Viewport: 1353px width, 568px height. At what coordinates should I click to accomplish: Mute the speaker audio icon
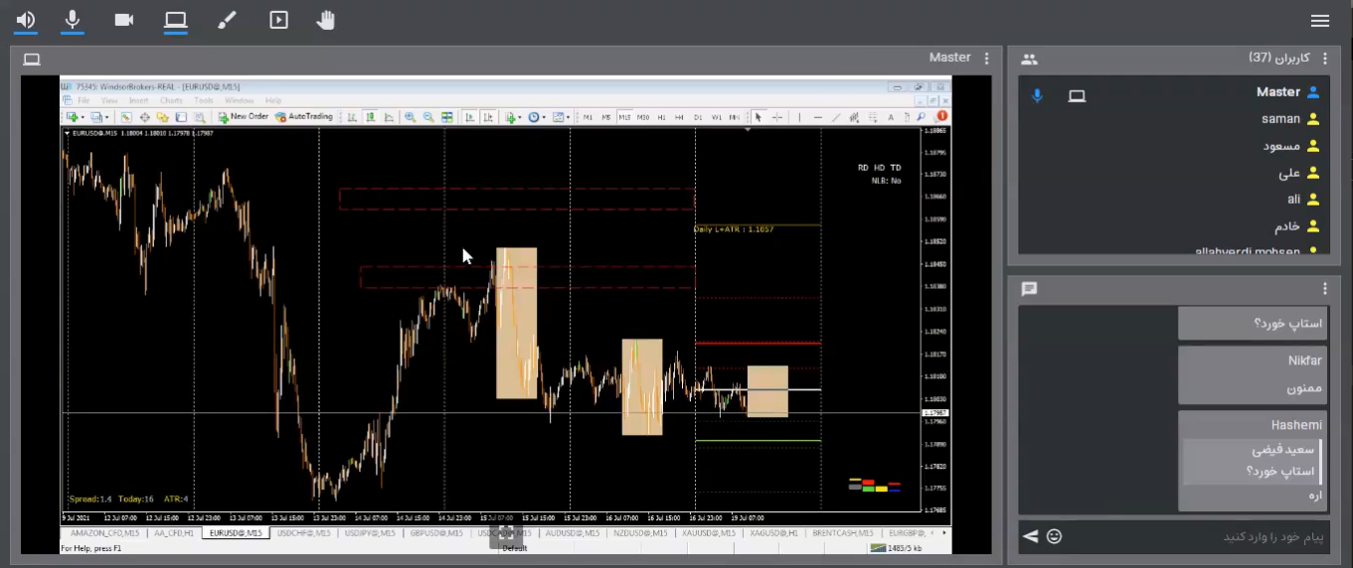pos(26,20)
